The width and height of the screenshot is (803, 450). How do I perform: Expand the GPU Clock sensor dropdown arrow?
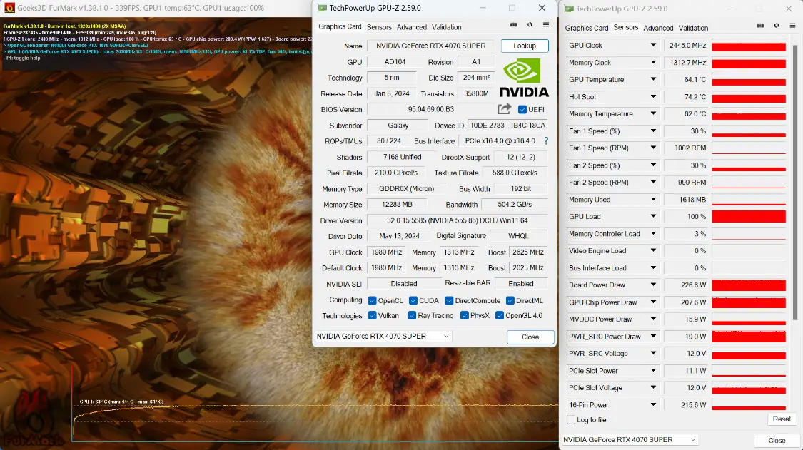(x=653, y=45)
